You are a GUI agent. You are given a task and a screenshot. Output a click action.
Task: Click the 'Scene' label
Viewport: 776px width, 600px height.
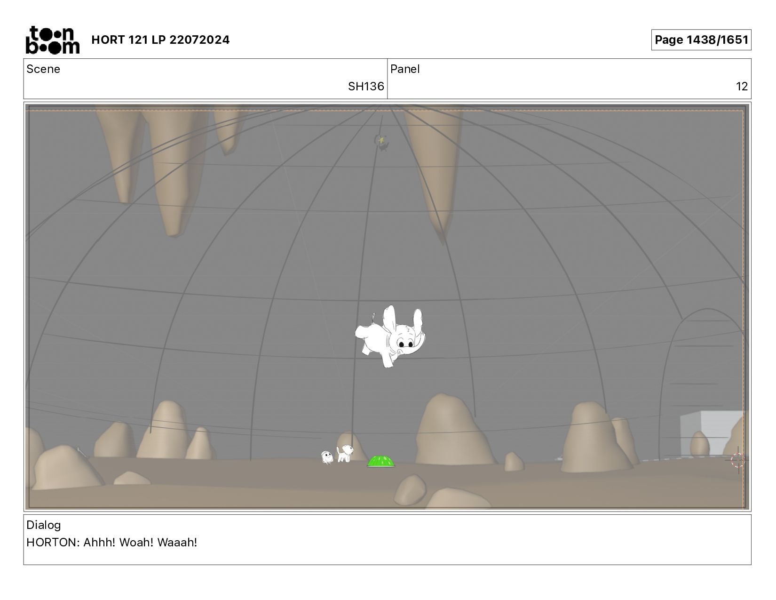[43, 69]
